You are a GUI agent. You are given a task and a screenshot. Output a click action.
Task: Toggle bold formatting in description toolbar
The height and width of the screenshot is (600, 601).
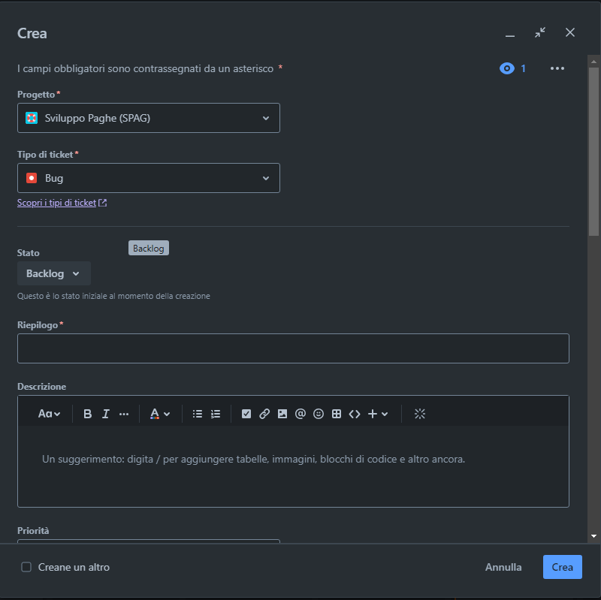[87, 414]
